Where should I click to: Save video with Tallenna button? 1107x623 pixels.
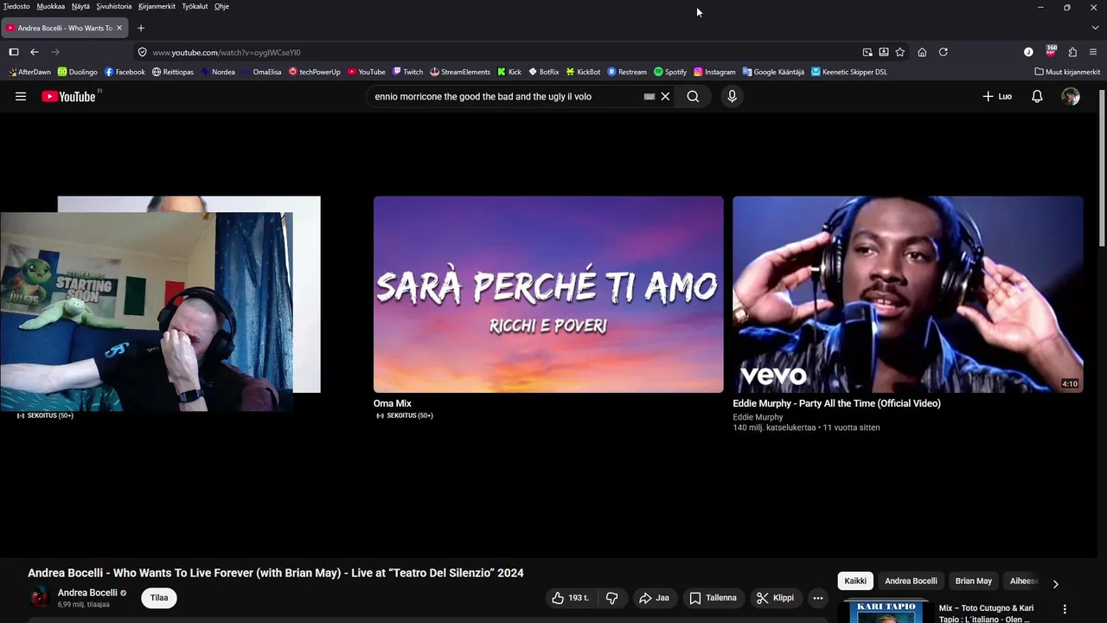click(713, 598)
